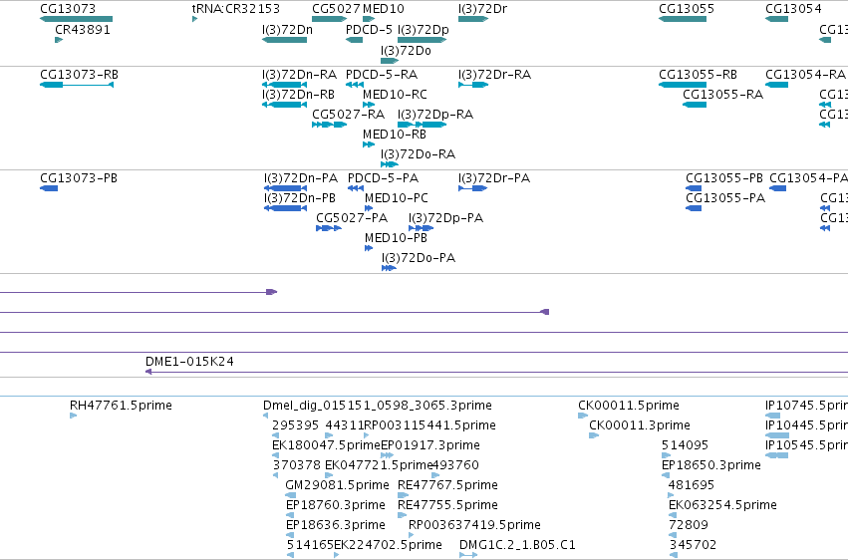
Task: Click the l(3)72Dn-PB protein
Action: point(286,208)
